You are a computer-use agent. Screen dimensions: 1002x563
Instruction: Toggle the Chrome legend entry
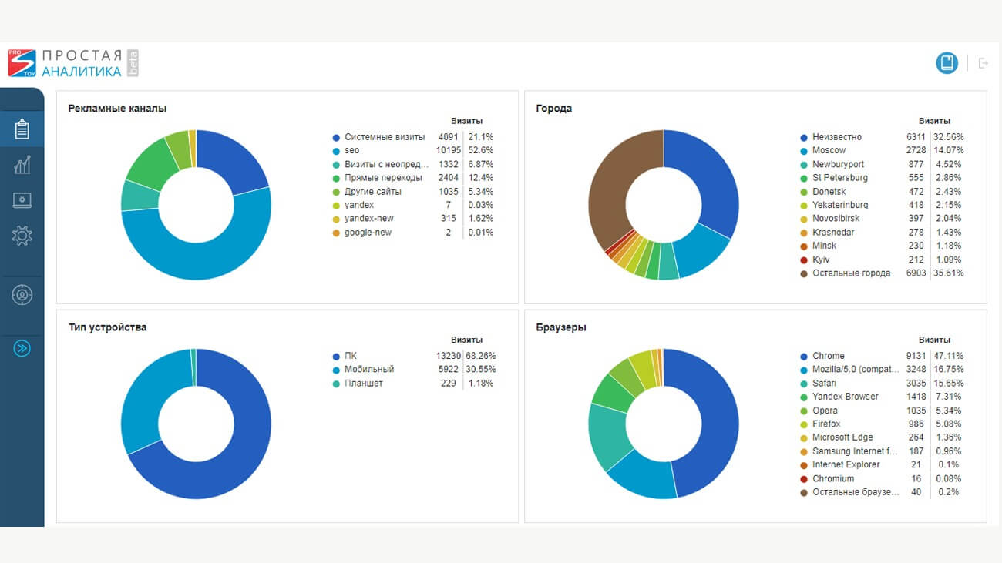coord(828,356)
